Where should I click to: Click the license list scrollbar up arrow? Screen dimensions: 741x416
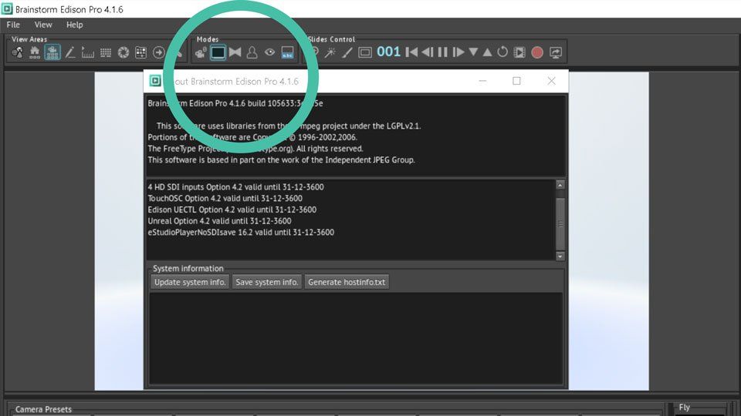pos(560,185)
